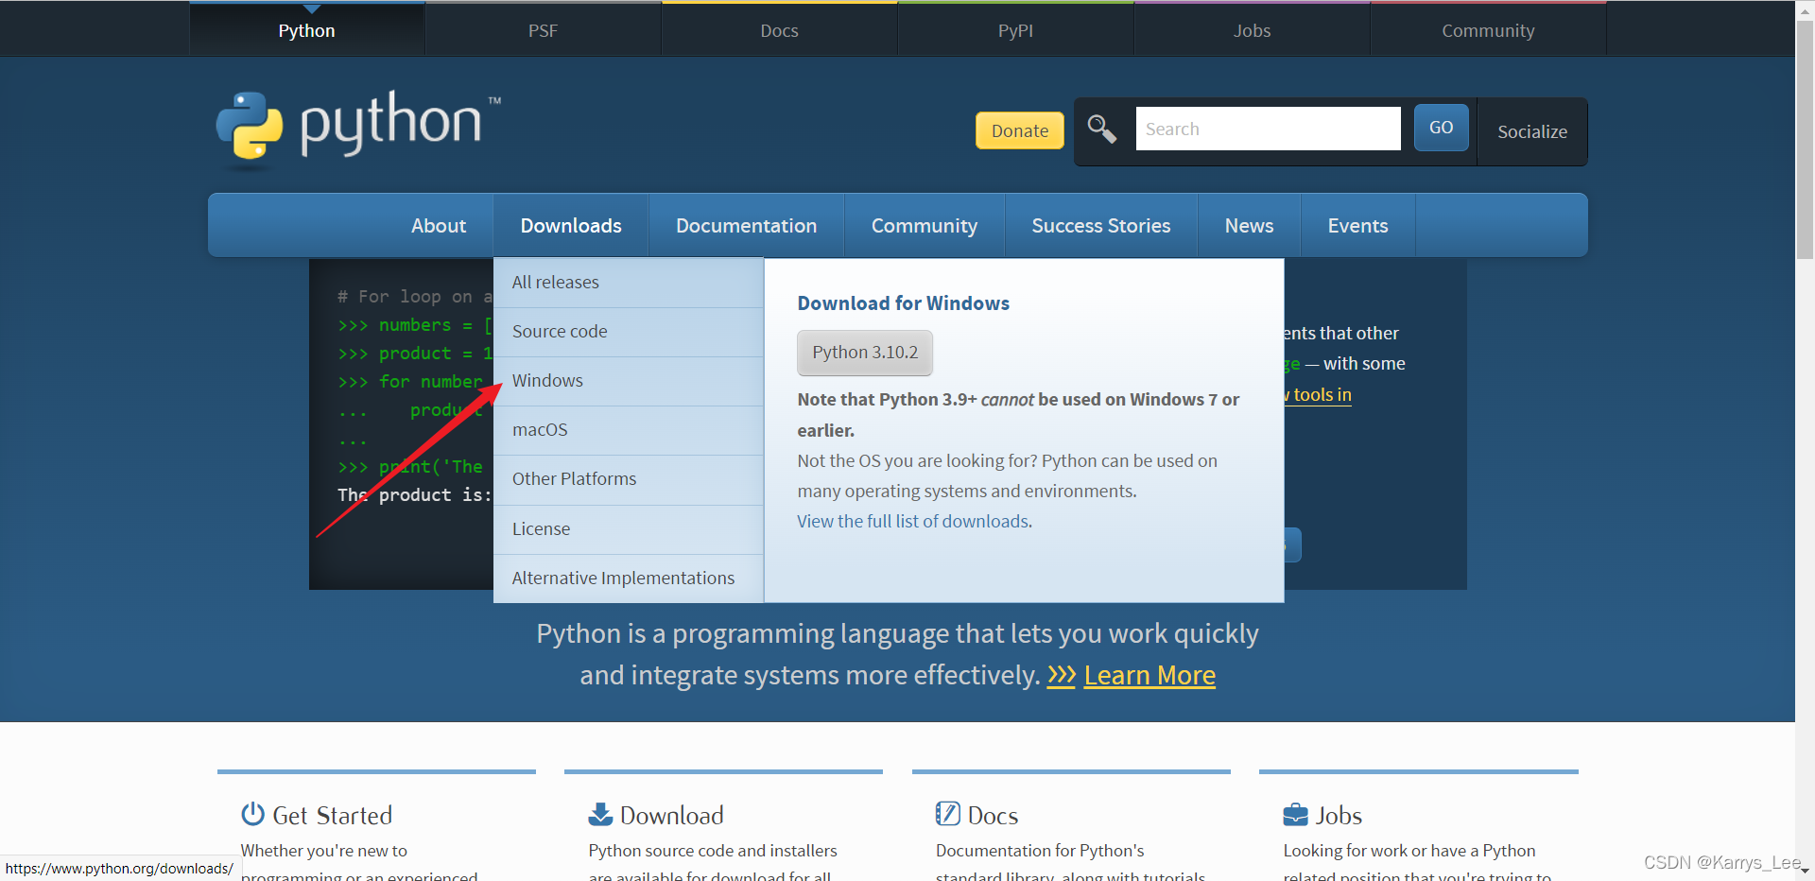Select All releases in Downloads menu

[x=629, y=283]
